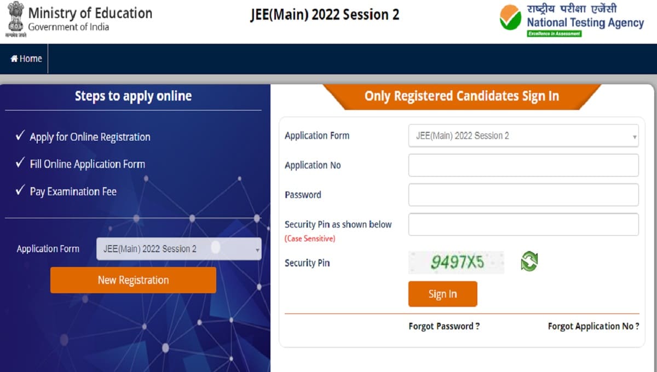Viewport: 657px width, 372px height.
Task: Click the Home icon in navigation bar
Action: pos(14,59)
